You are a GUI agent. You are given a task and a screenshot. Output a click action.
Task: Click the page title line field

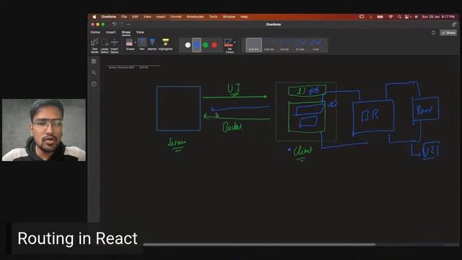pos(134,65)
